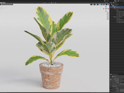Viewport: 124px width, 93px height.
Task: Open Device dropdown showing CPU
Action: pyautogui.click(x=122, y=82)
